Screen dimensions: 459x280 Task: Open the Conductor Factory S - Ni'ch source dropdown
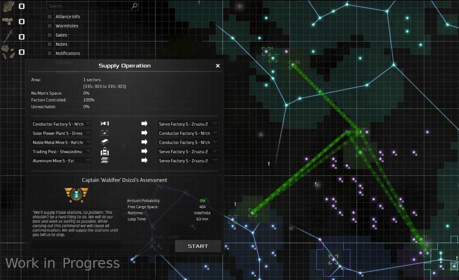point(61,124)
